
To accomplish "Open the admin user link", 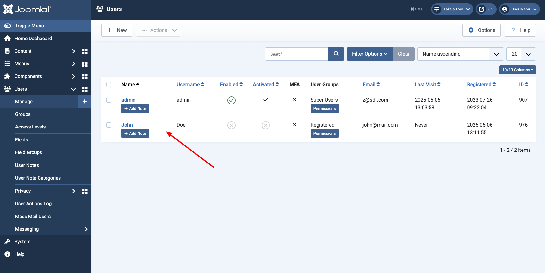I will point(128,100).
